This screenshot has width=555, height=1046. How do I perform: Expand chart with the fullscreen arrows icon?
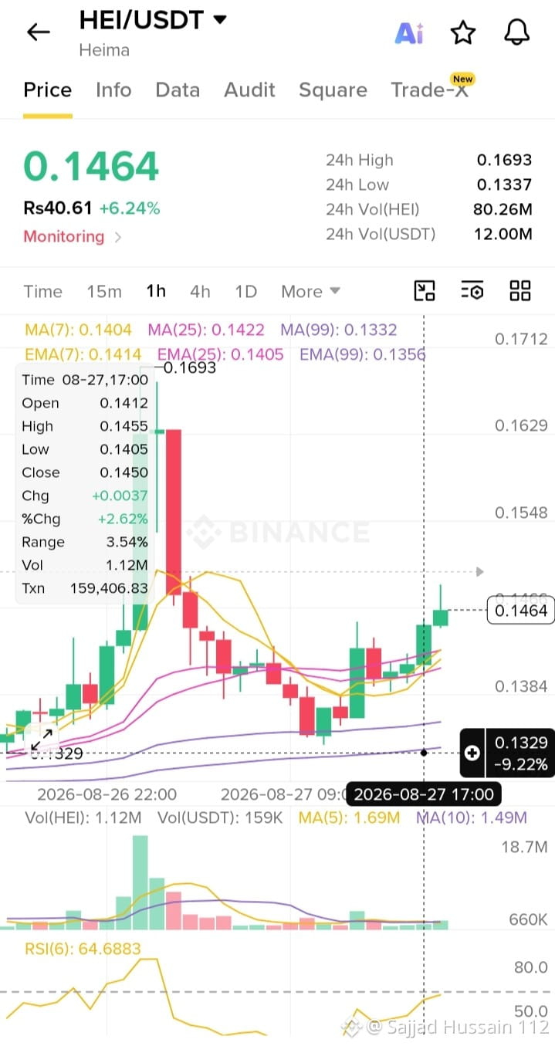pyautogui.click(x=42, y=739)
